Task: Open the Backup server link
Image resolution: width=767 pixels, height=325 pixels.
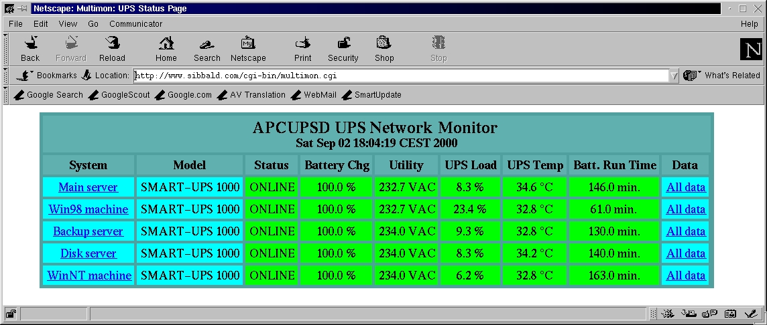Action: tap(88, 231)
